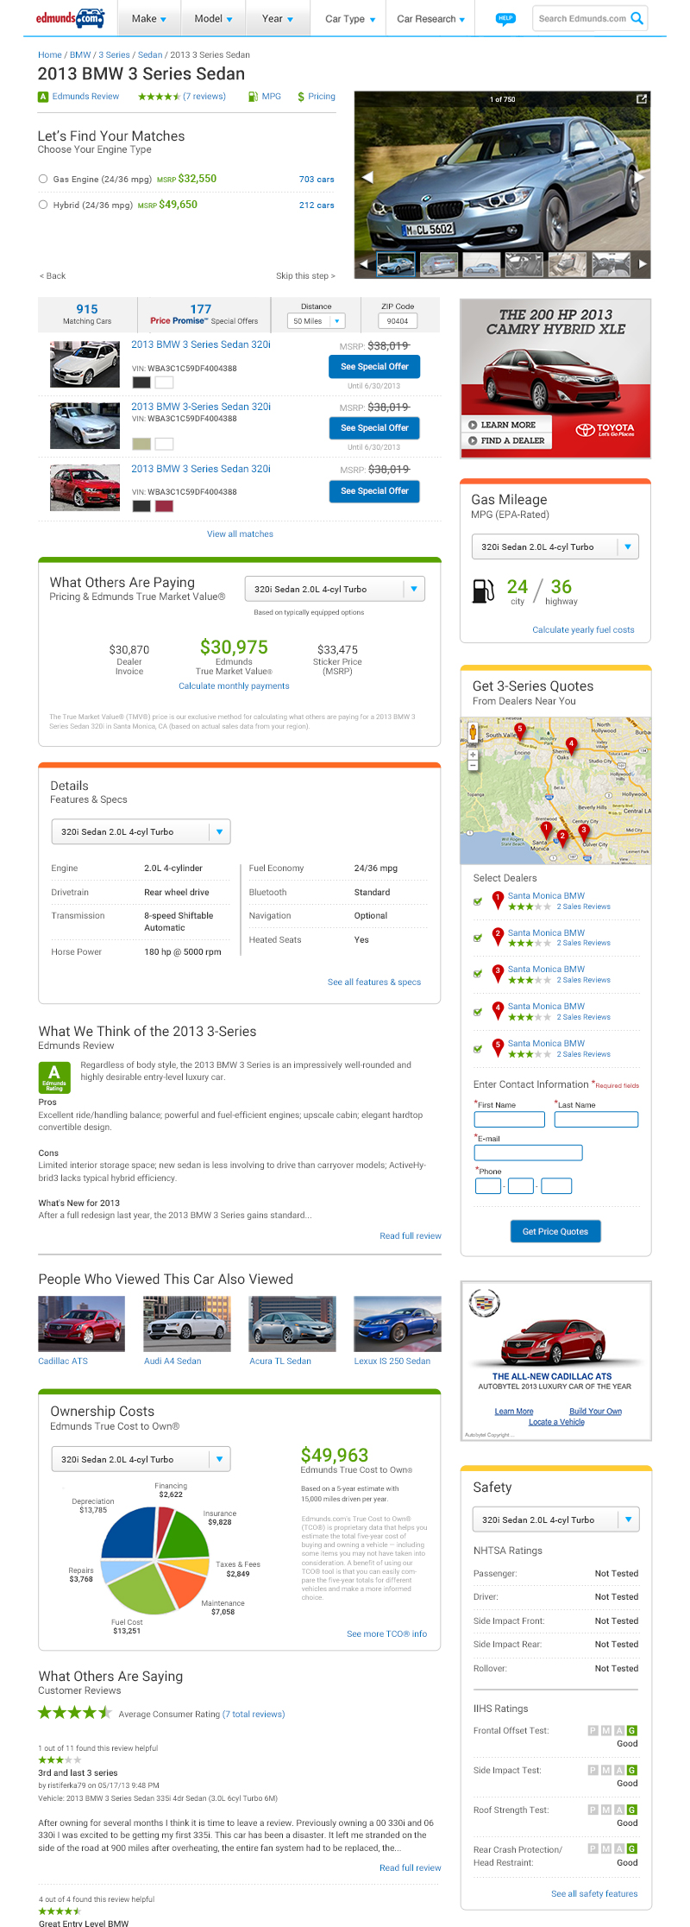Open See all features & specs link
Screen dimensions: 690x1927
click(x=374, y=982)
